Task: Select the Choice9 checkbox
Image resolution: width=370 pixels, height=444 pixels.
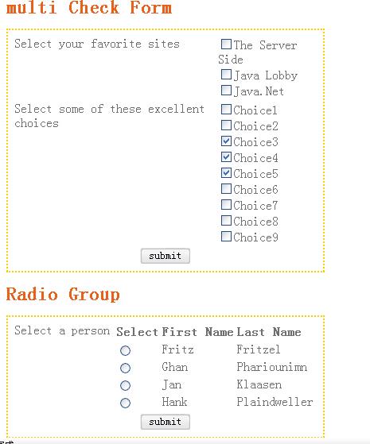Action: [226, 236]
